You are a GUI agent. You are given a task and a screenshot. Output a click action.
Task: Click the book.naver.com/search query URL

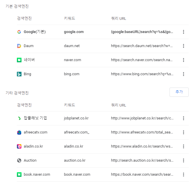coord(142,175)
